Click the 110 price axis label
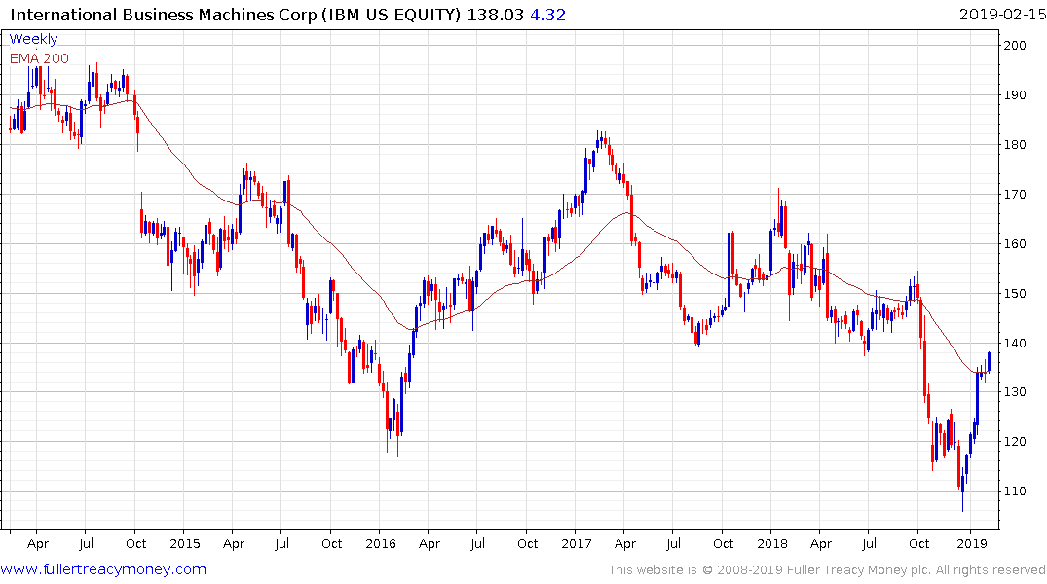Viewport: 1047px width, 584px height. click(1014, 491)
